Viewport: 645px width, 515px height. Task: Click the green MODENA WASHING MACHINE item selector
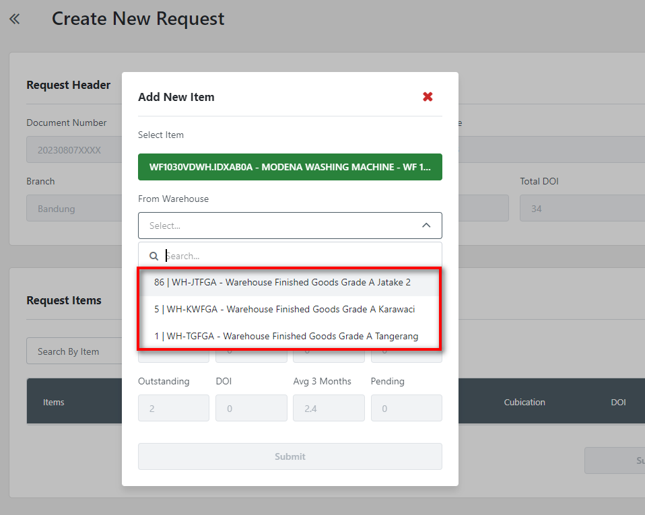[290, 167]
